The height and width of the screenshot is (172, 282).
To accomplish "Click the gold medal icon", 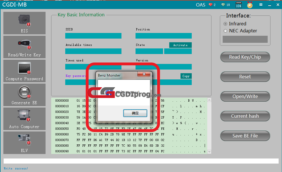I will pos(250,5).
